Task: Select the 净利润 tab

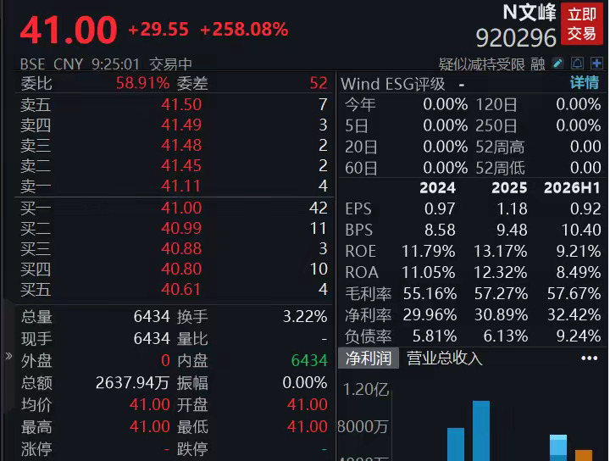Action: 369,358
